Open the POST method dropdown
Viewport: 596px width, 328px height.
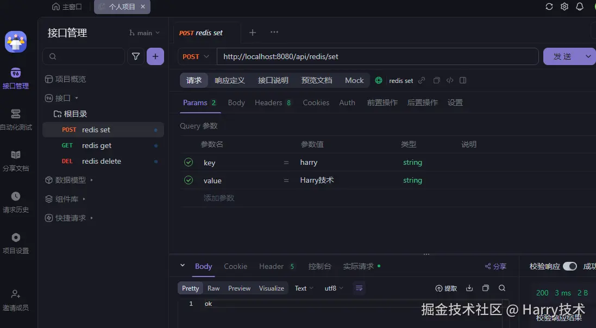tap(196, 56)
